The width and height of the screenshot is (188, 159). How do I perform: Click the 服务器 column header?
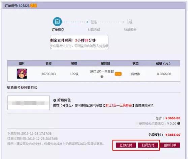click(105, 63)
